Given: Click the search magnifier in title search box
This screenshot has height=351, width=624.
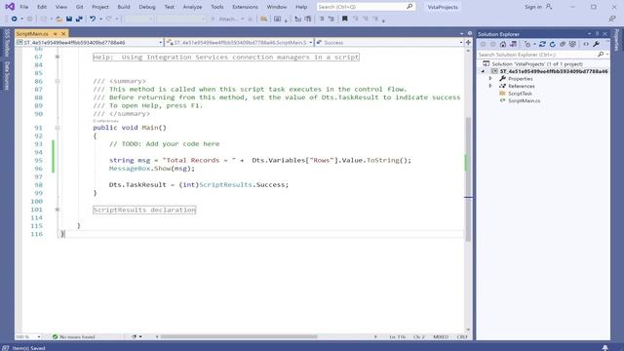Looking at the screenshot, I should tap(409, 7).
